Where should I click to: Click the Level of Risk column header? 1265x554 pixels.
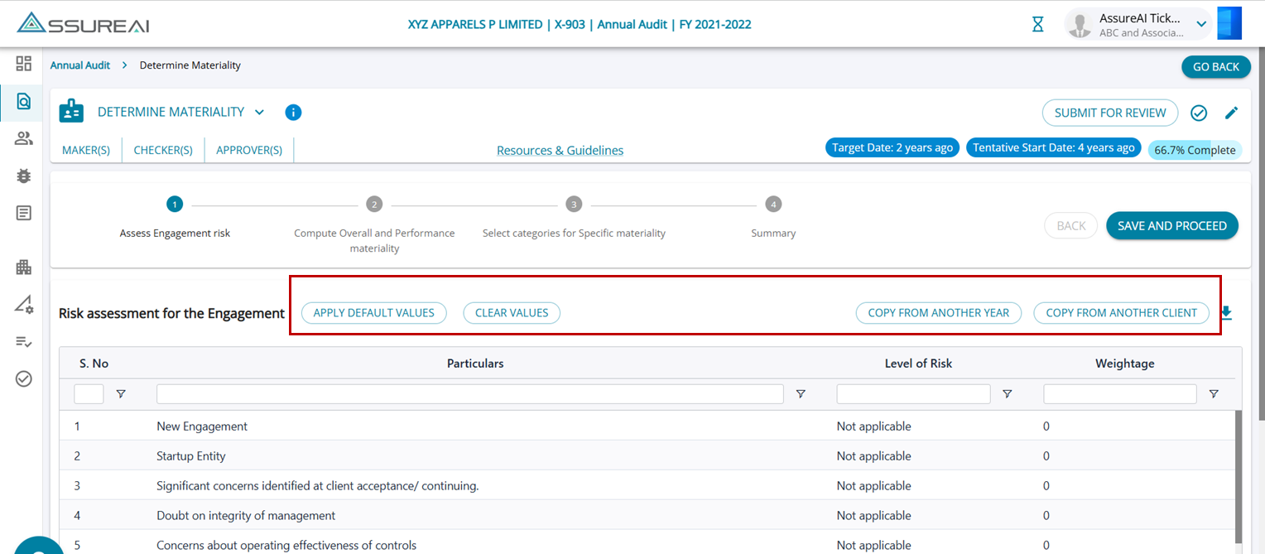(x=918, y=364)
